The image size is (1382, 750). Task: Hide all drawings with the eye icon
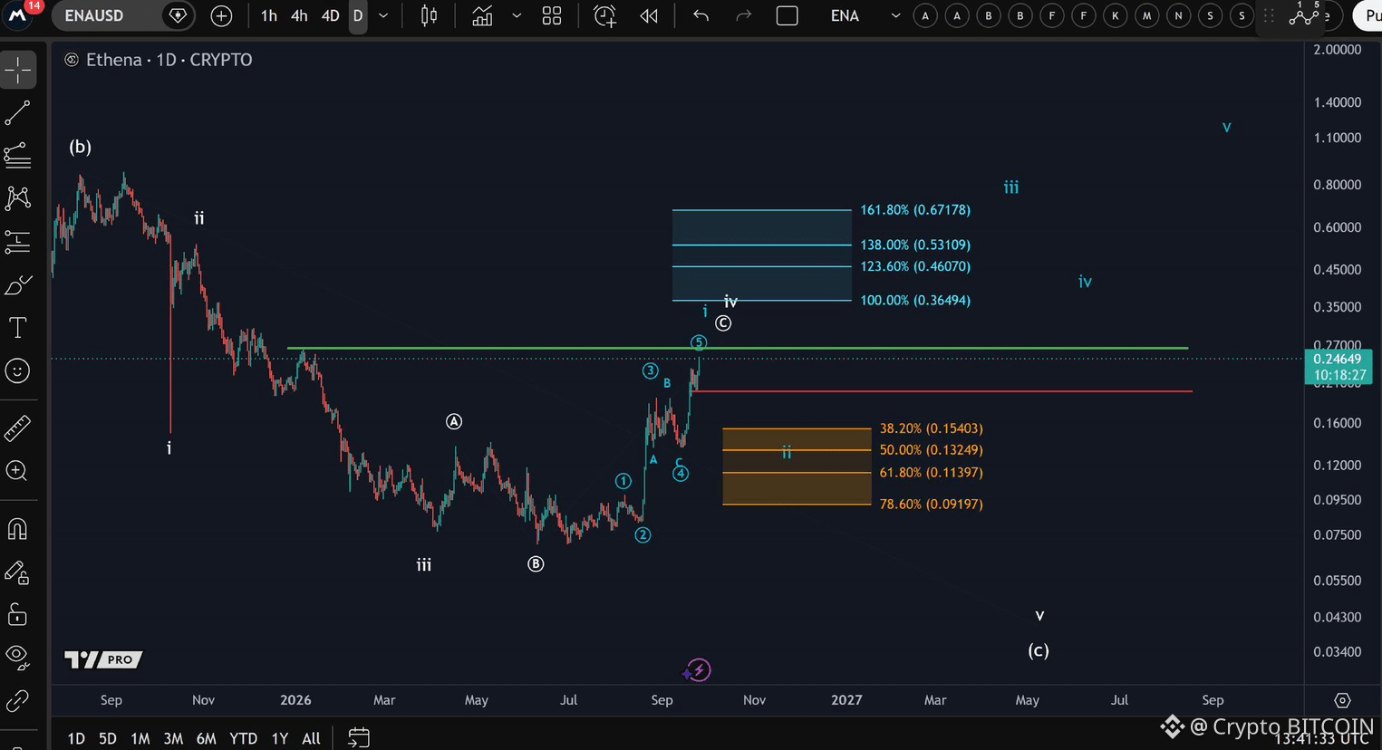(x=17, y=657)
